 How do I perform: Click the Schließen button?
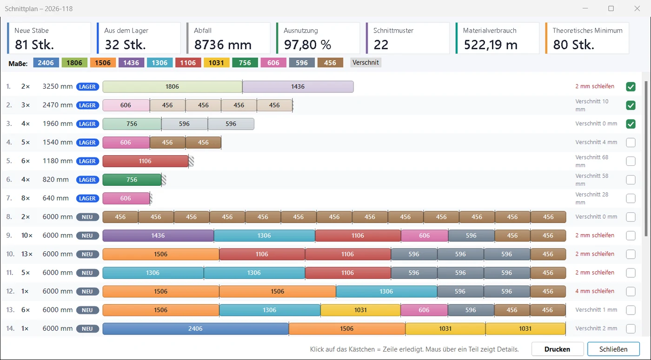pyautogui.click(x=613, y=349)
